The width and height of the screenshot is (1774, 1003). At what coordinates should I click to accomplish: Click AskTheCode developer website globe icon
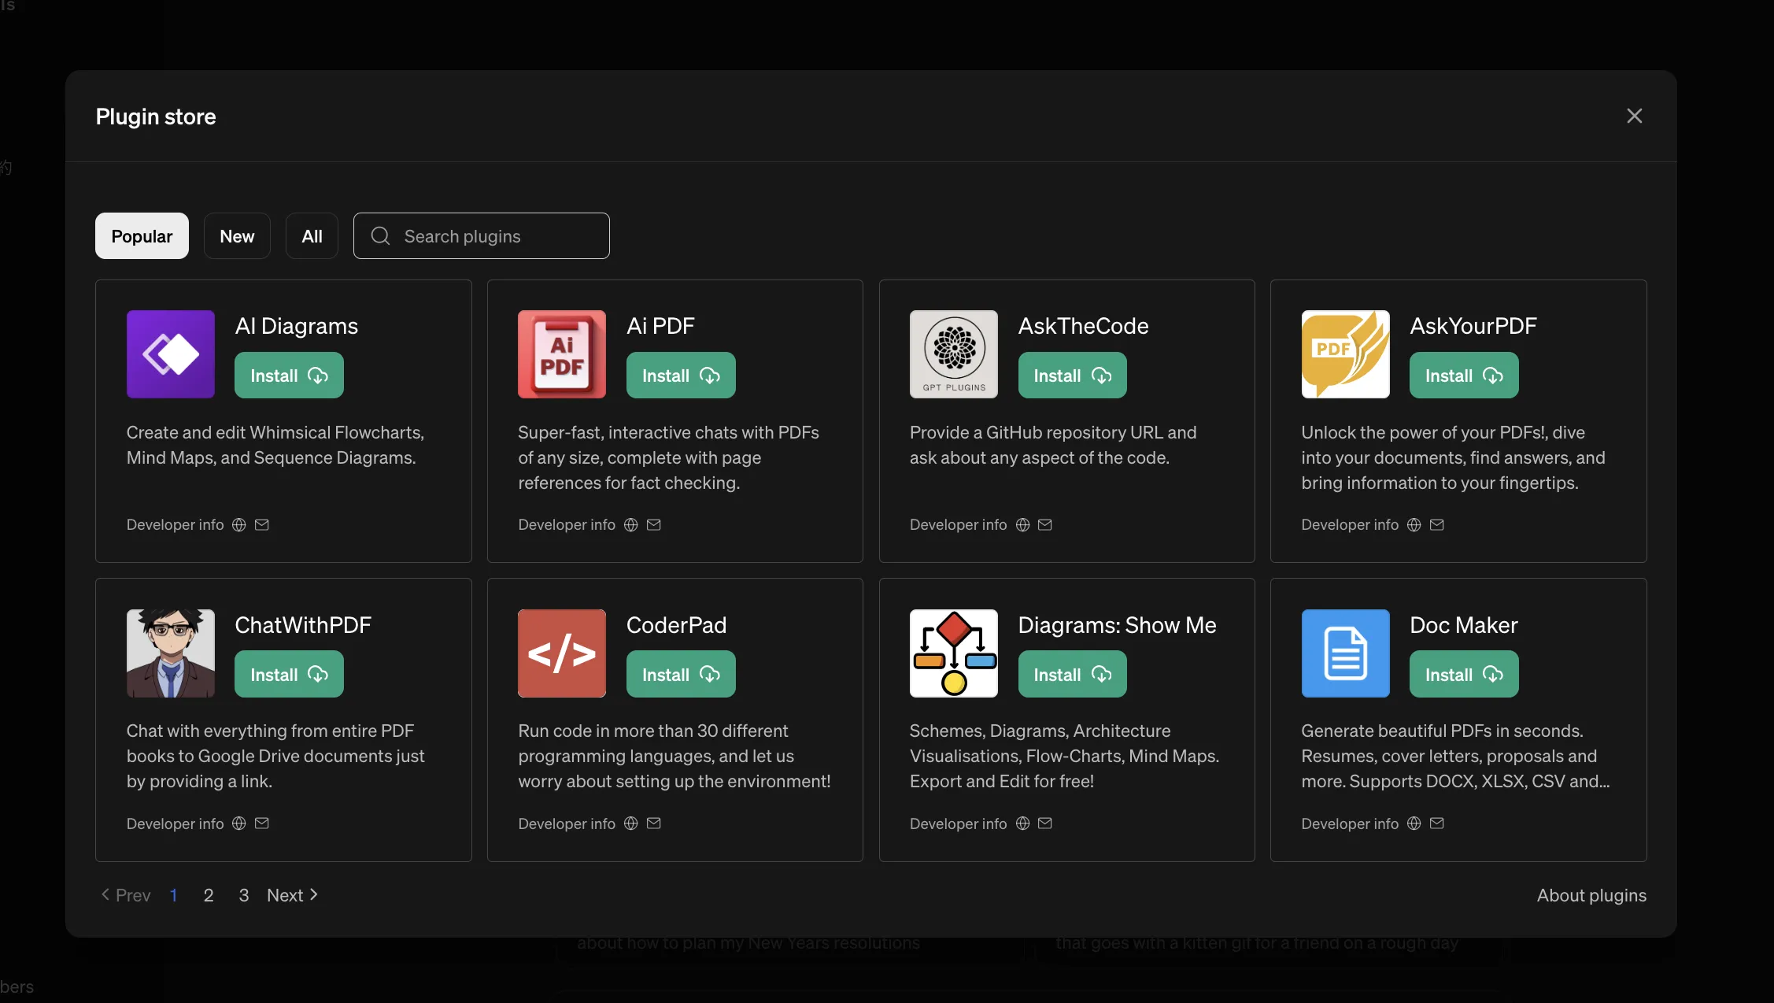coord(1022,525)
